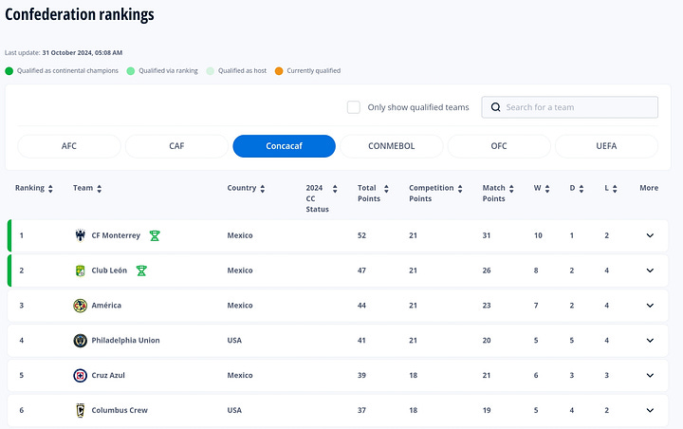
Task: Open the Club León team name
Action: pyautogui.click(x=109, y=270)
